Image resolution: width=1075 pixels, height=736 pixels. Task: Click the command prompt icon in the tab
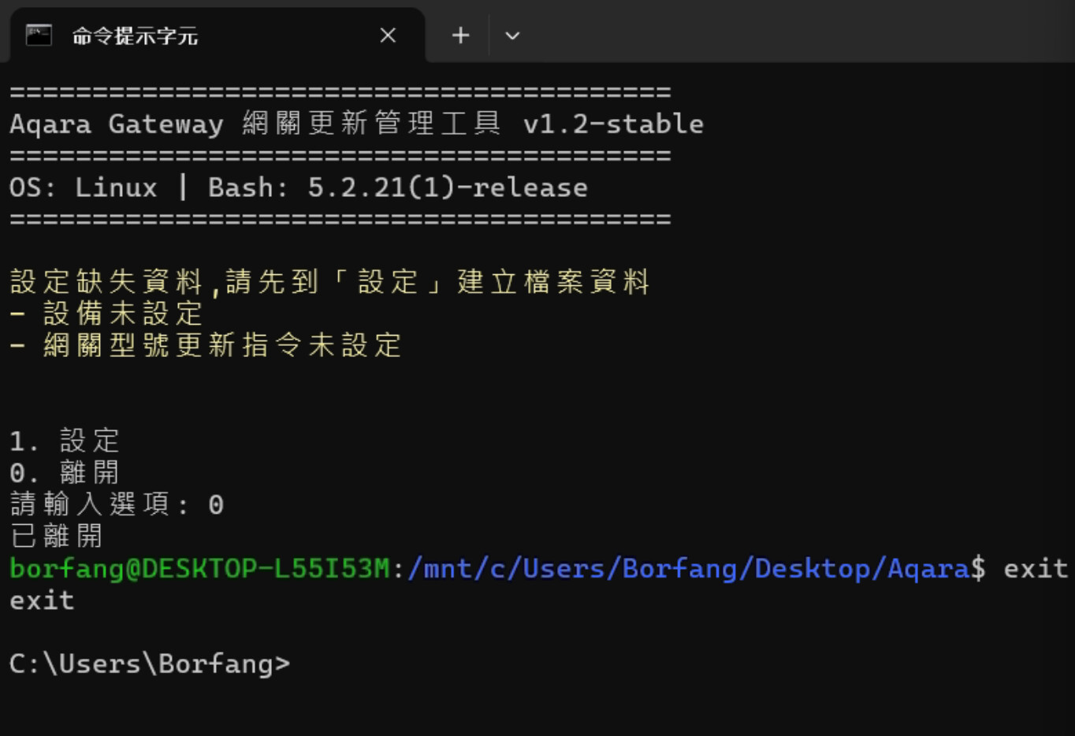pyautogui.click(x=39, y=35)
